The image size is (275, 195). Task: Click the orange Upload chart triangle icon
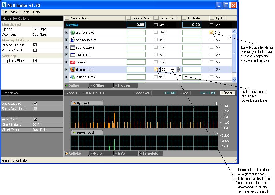(x=74, y=103)
